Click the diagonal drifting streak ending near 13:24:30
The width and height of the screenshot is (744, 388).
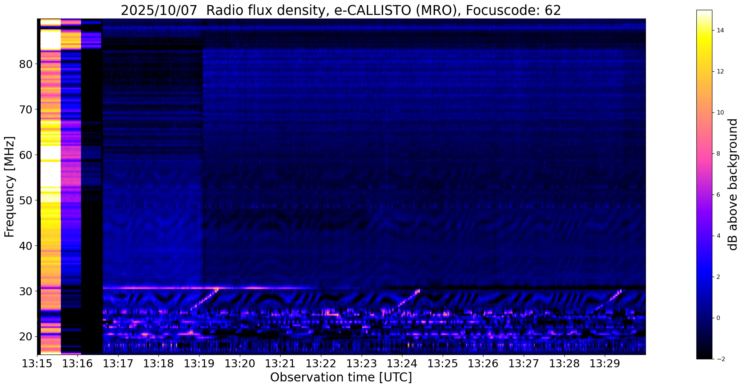tap(406, 299)
